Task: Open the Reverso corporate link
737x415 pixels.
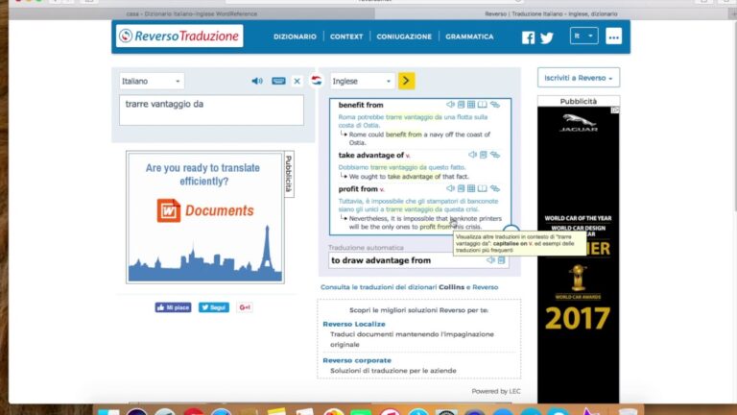Action: [x=357, y=360]
